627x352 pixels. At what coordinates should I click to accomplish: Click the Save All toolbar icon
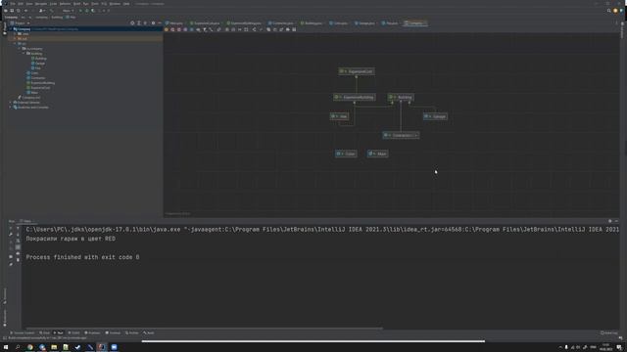12,11
